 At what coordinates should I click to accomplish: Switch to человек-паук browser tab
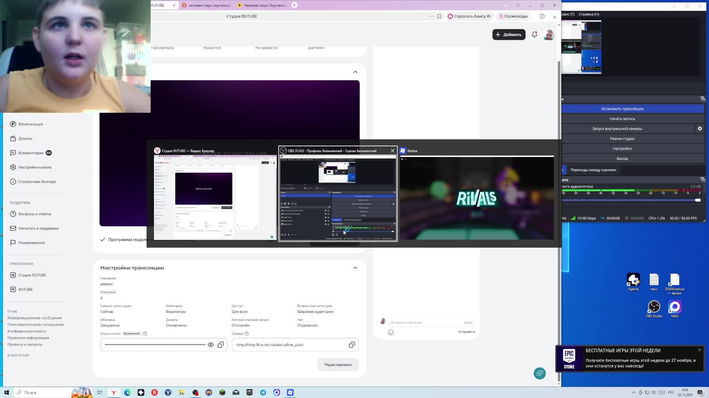coord(209,5)
